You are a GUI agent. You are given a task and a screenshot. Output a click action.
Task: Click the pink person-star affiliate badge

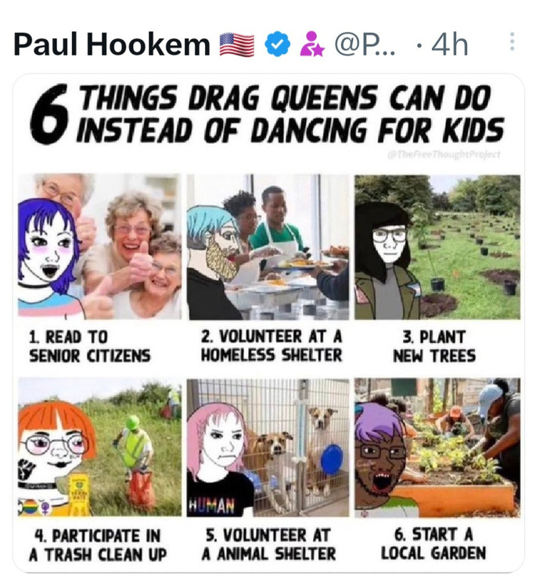311,44
